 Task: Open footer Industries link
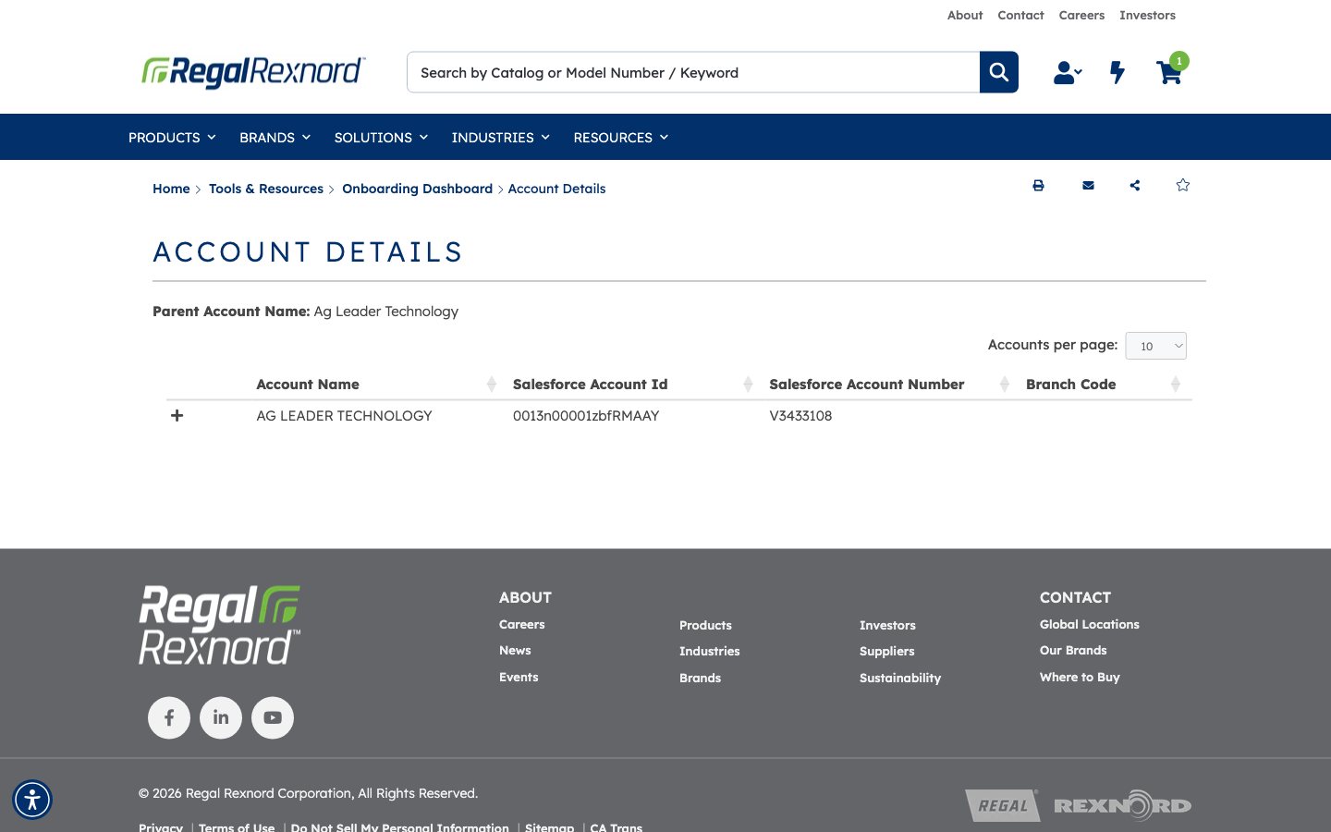pyautogui.click(x=709, y=652)
